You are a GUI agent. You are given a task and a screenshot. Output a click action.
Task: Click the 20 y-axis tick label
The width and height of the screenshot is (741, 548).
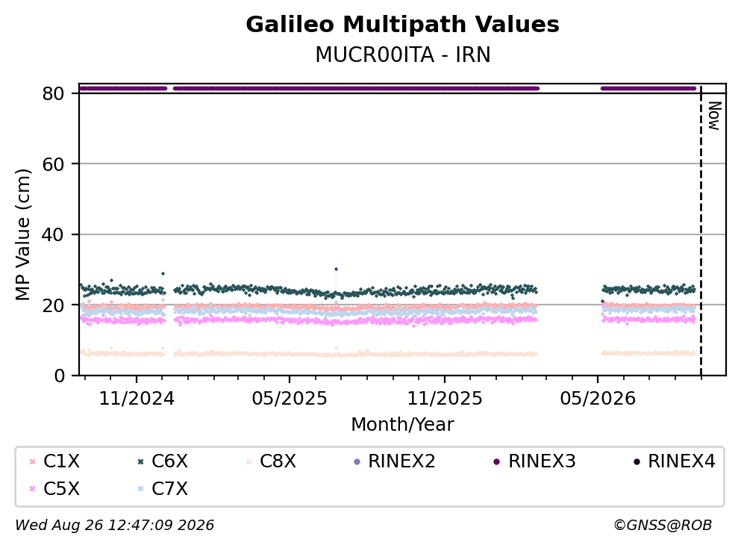click(x=53, y=305)
